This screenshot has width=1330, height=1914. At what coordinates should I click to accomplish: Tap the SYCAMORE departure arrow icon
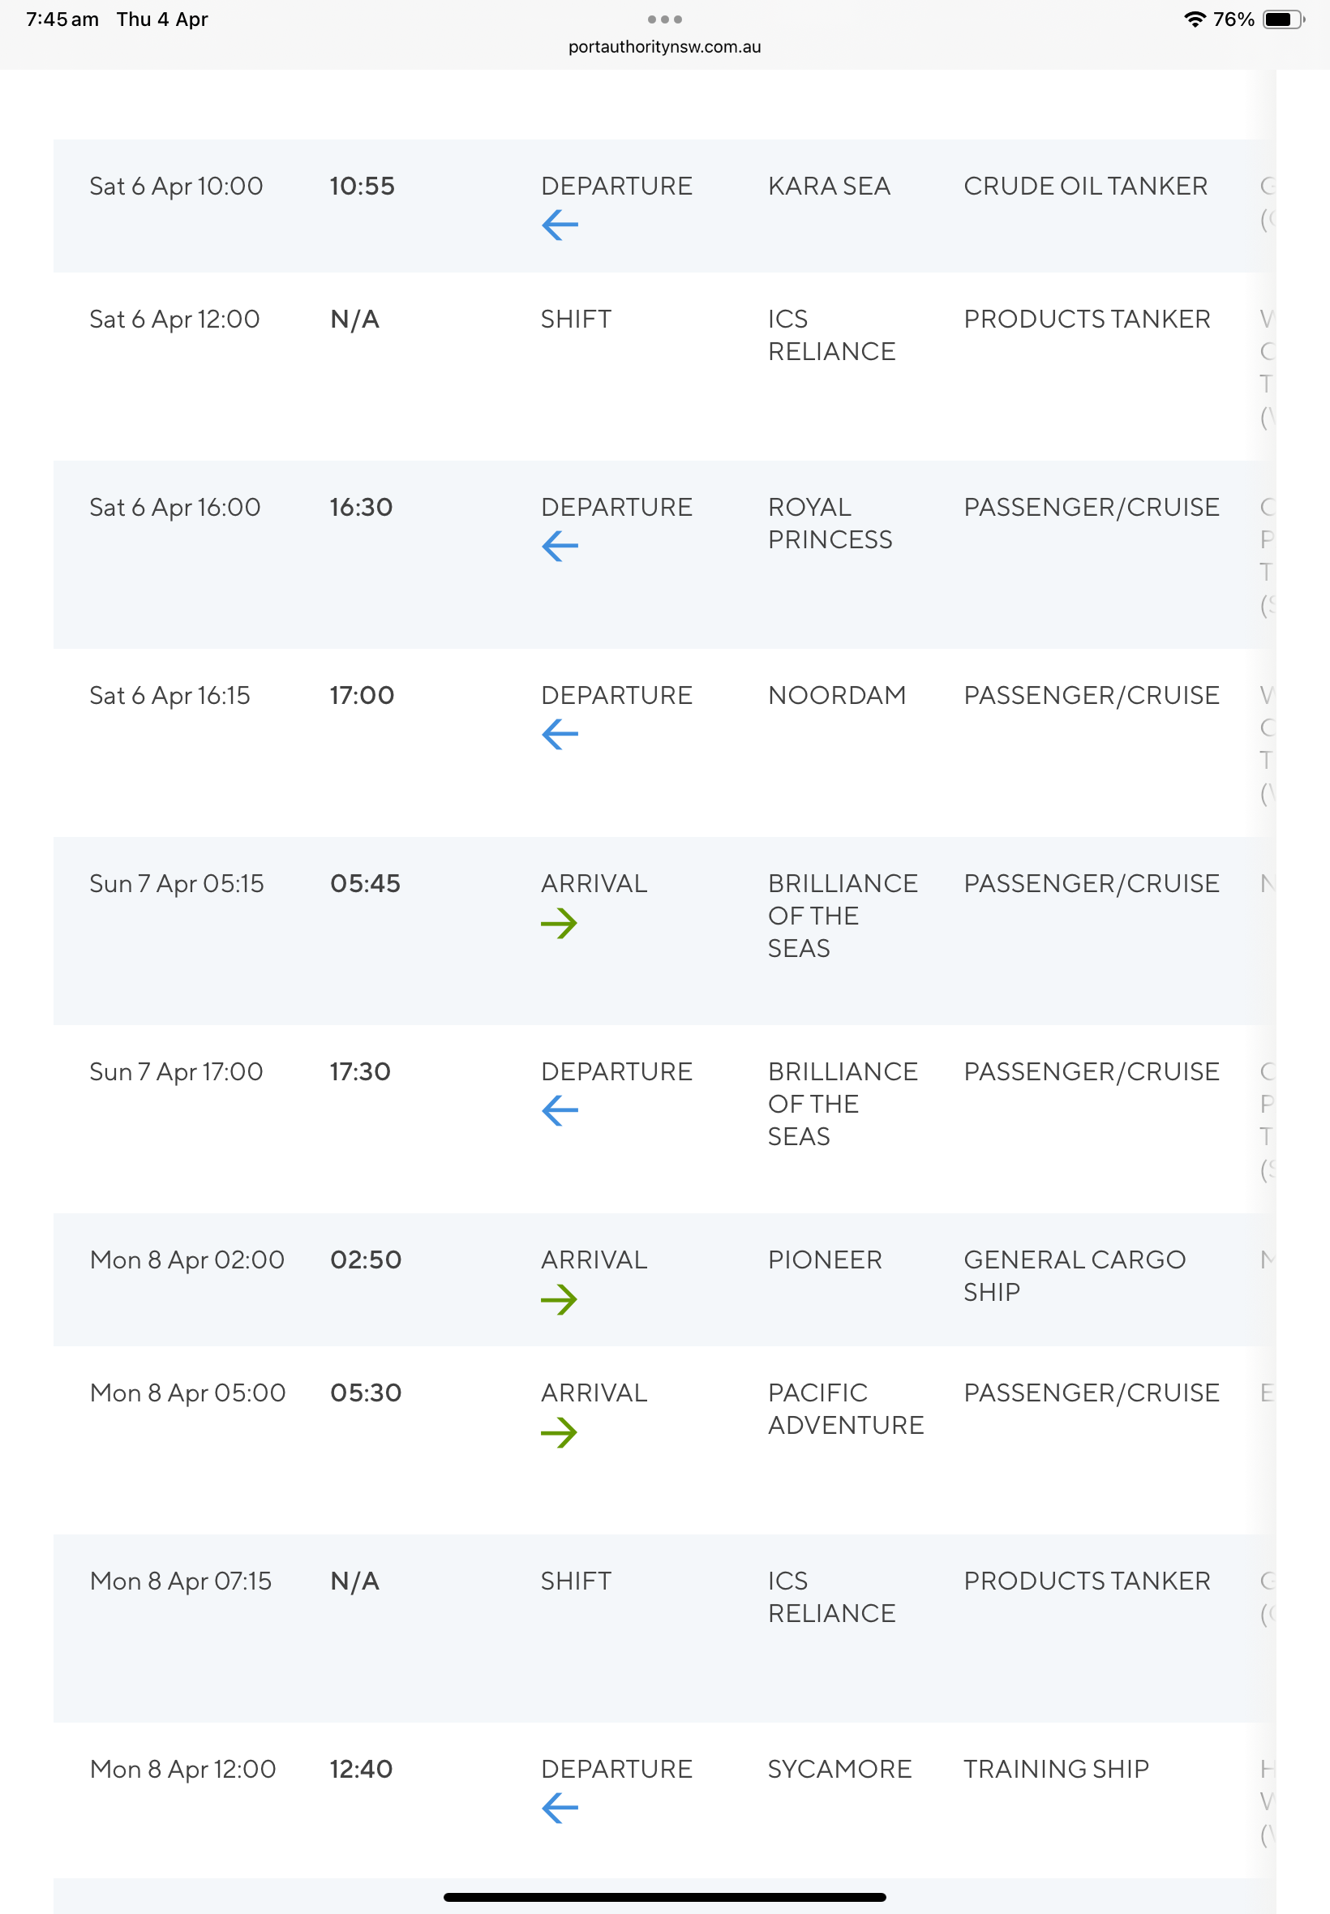point(560,1809)
